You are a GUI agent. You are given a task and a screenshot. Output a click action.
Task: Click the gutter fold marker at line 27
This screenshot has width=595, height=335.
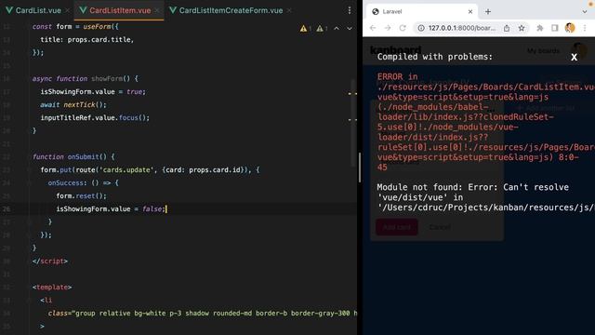[x=29, y=221]
